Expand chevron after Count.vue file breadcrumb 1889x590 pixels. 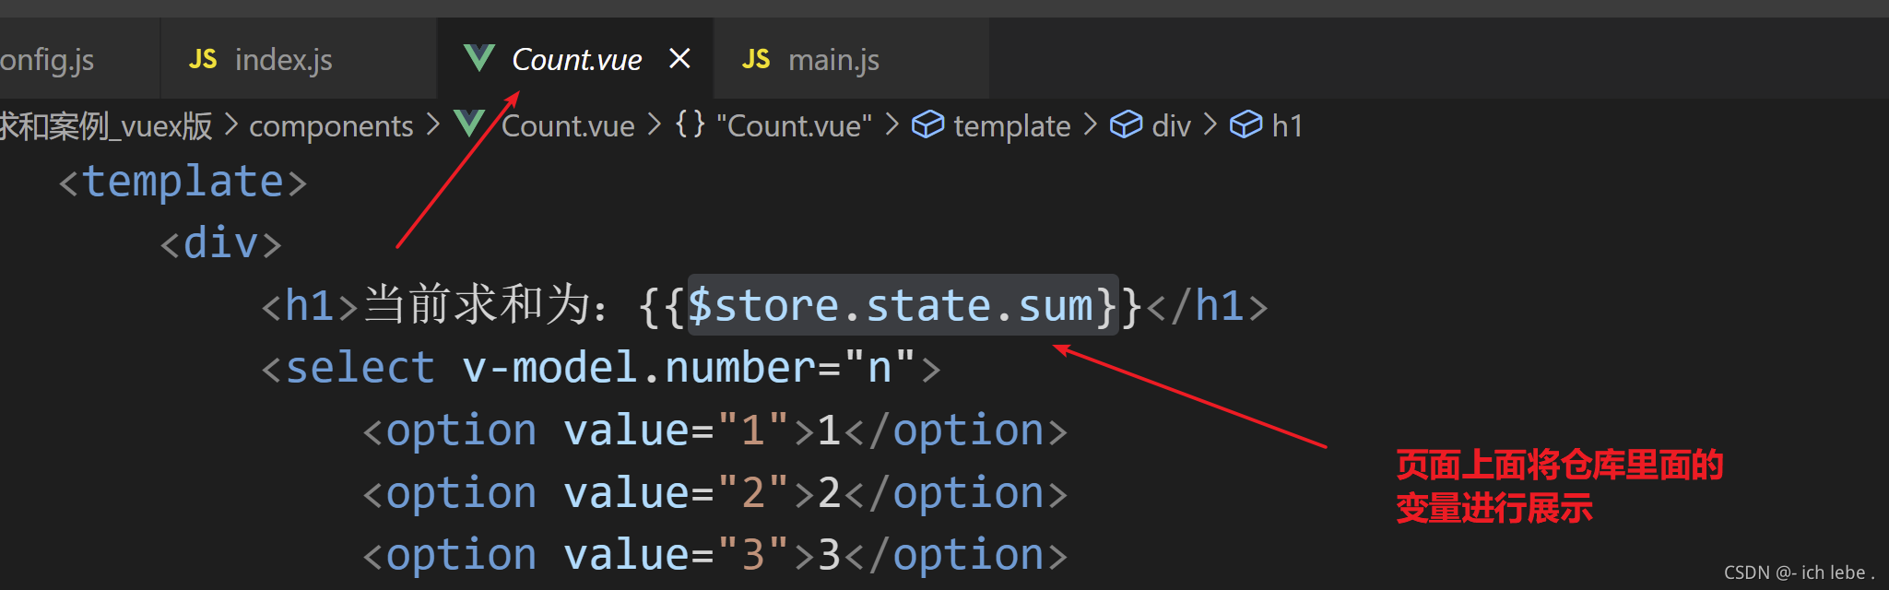pos(655,124)
